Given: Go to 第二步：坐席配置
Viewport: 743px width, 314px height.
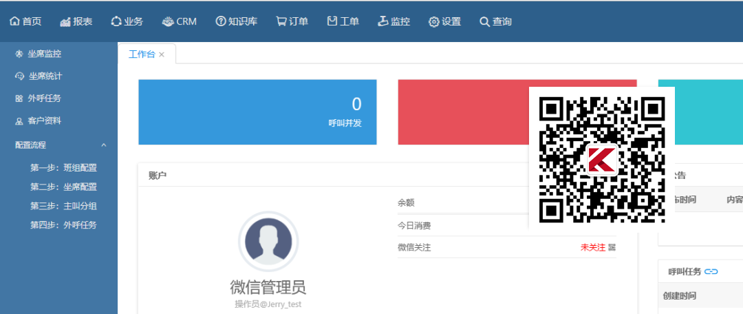Looking at the screenshot, I should pos(63,187).
